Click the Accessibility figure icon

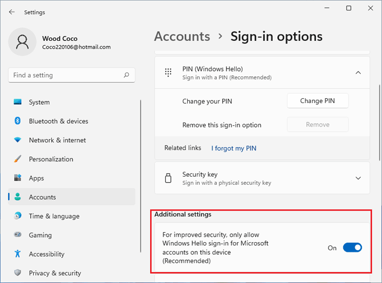point(17,254)
